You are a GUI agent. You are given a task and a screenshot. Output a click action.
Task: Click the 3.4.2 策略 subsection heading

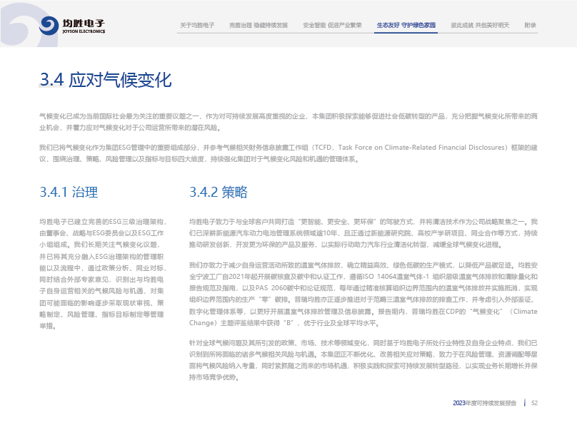point(218,192)
